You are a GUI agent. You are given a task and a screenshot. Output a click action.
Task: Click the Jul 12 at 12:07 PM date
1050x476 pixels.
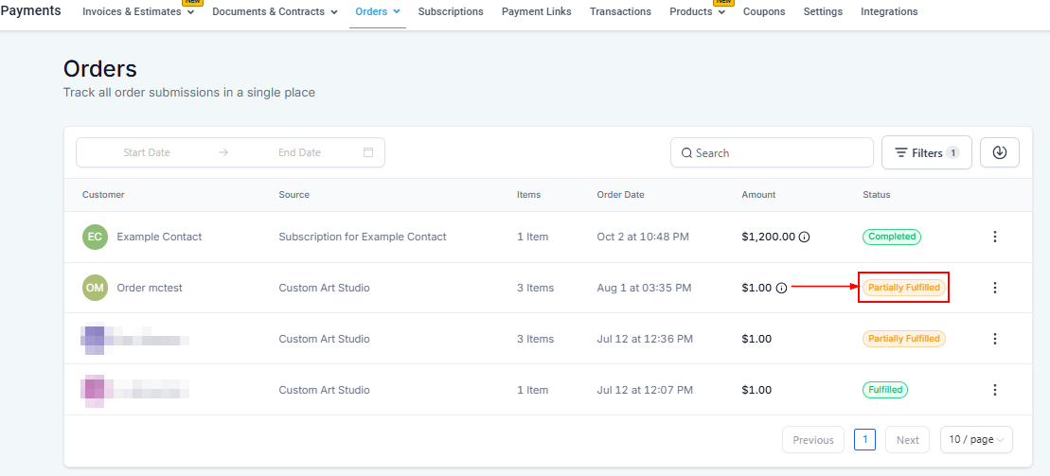645,390
